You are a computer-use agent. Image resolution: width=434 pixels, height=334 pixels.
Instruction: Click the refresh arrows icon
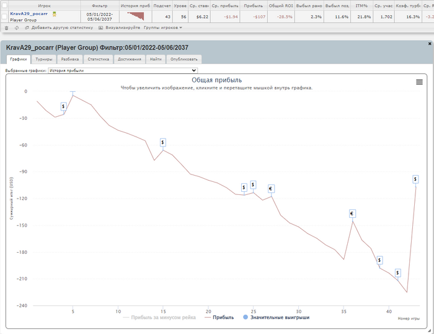click(17, 28)
